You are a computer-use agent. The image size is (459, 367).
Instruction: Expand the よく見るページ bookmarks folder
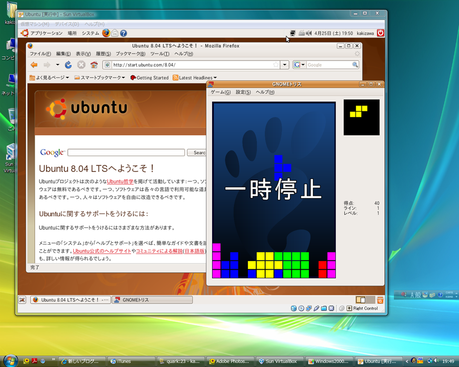pyautogui.click(x=49, y=77)
